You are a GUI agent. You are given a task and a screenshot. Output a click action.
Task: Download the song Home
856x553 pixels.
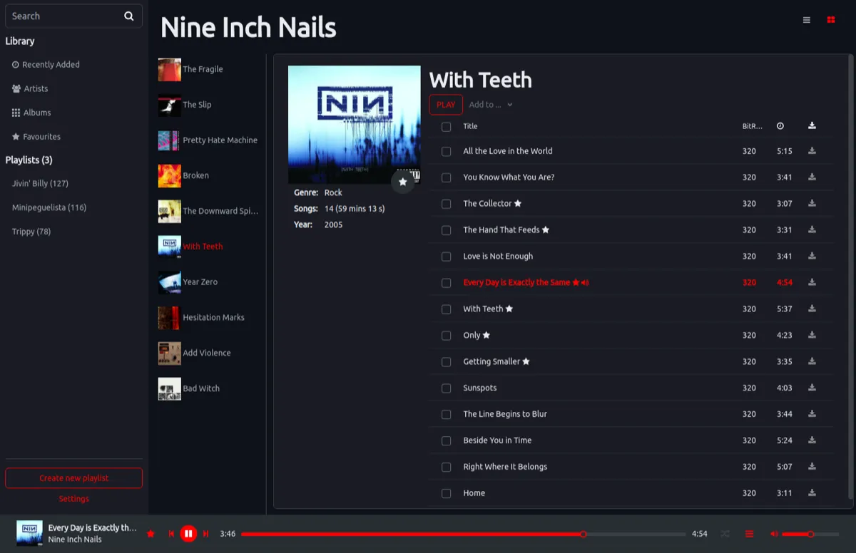click(x=812, y=492)
